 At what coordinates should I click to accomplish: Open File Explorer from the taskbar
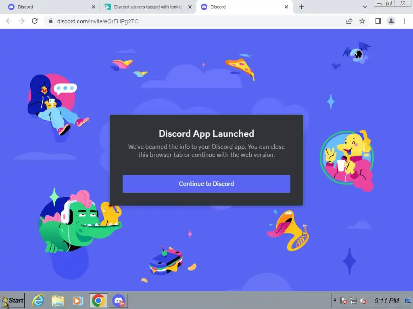[x=58, y=300]
